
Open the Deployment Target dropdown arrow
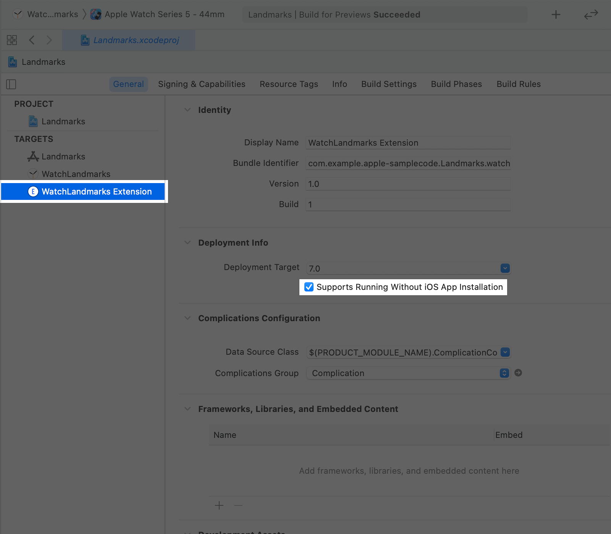pyautogui.click(x=505, y=268)
